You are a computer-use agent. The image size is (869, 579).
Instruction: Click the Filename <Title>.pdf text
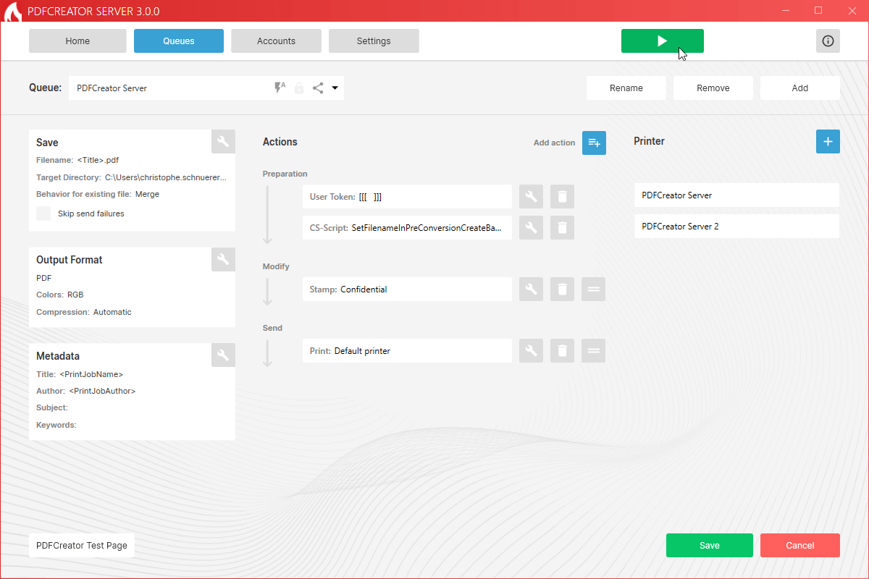pyautogui.click(x=77, y=160)
